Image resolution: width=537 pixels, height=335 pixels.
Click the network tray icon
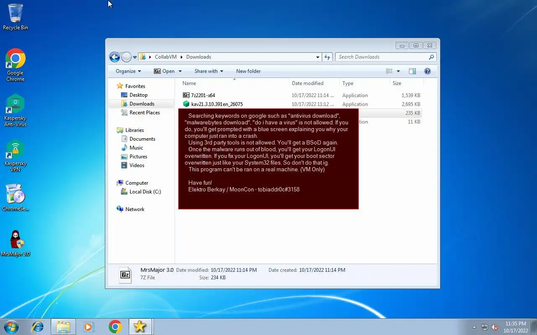click(x=485, y=327)
